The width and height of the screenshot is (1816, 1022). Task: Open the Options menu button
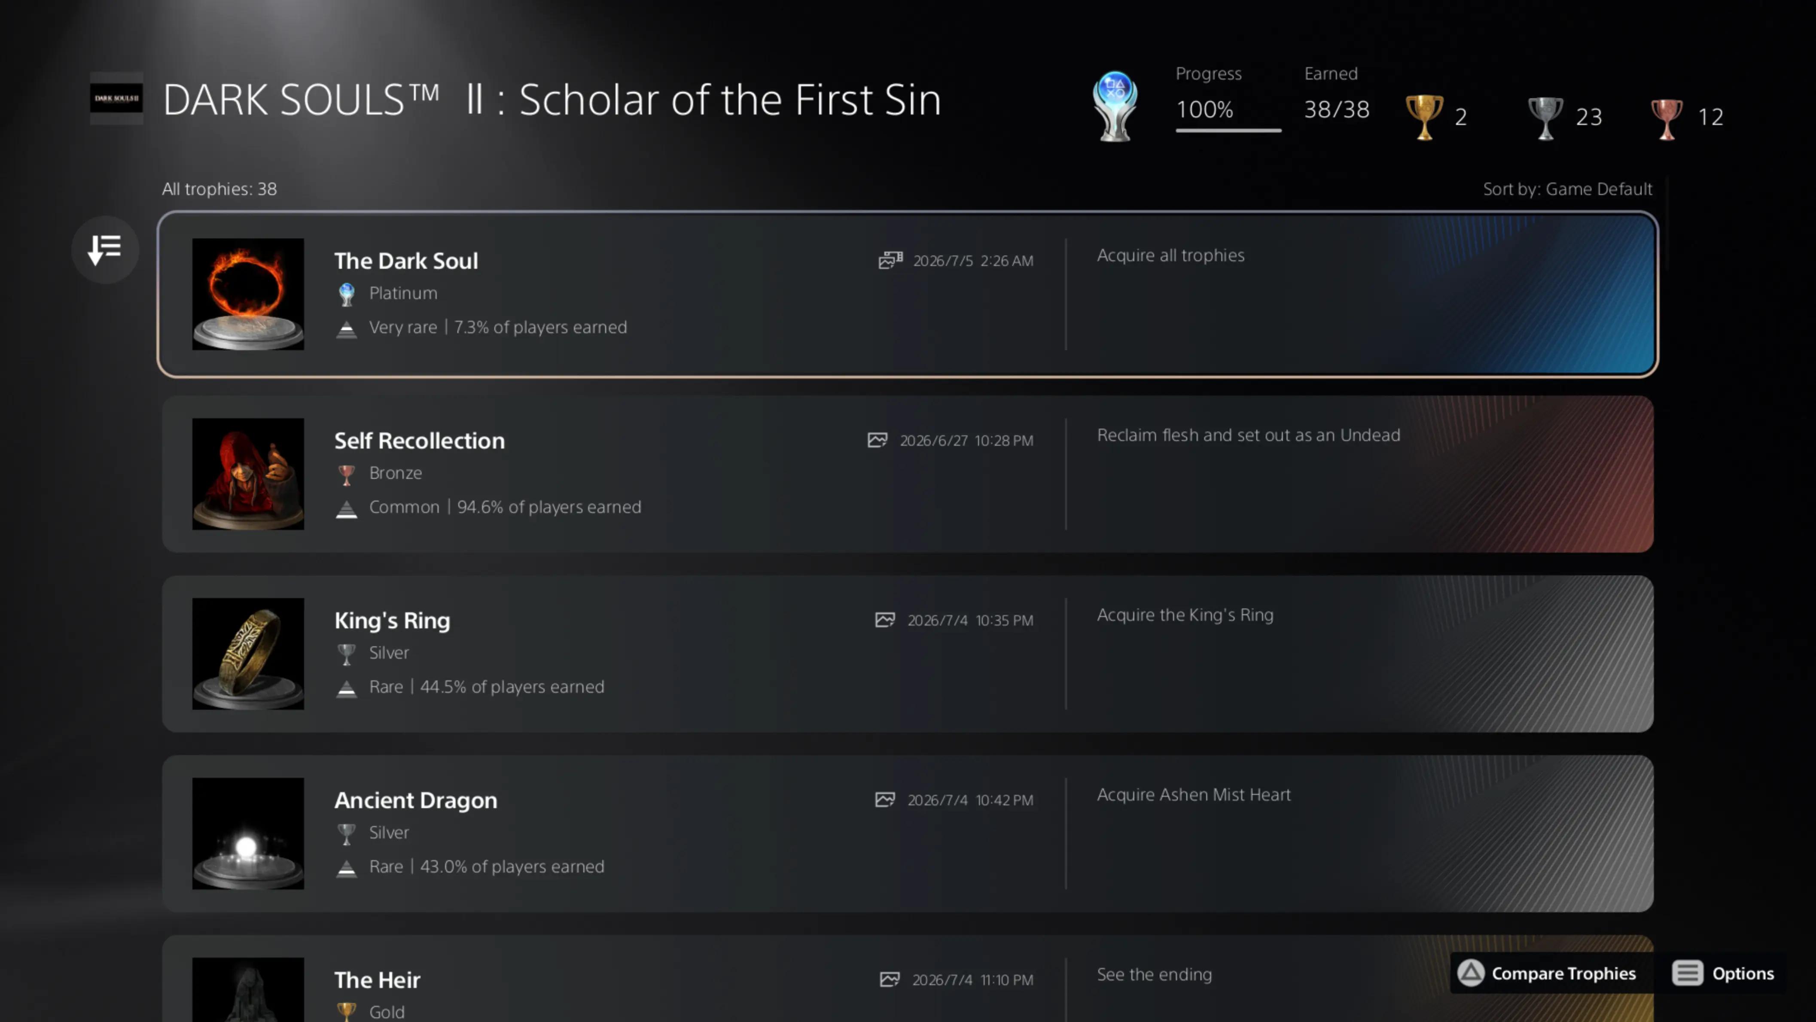[1724, 973]
